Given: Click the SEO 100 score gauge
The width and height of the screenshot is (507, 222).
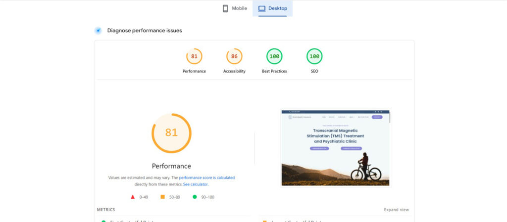Looking at the screenshot, I should [314, 56].
